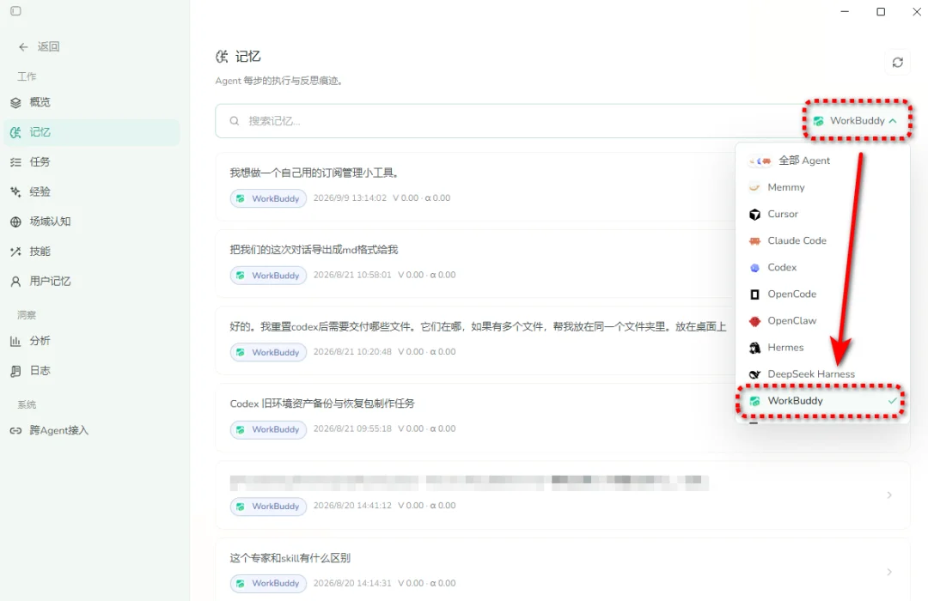This screenshot has height=601, width=928.
Task: Click the 用户记忆 person icon
Action: (16, 282)
